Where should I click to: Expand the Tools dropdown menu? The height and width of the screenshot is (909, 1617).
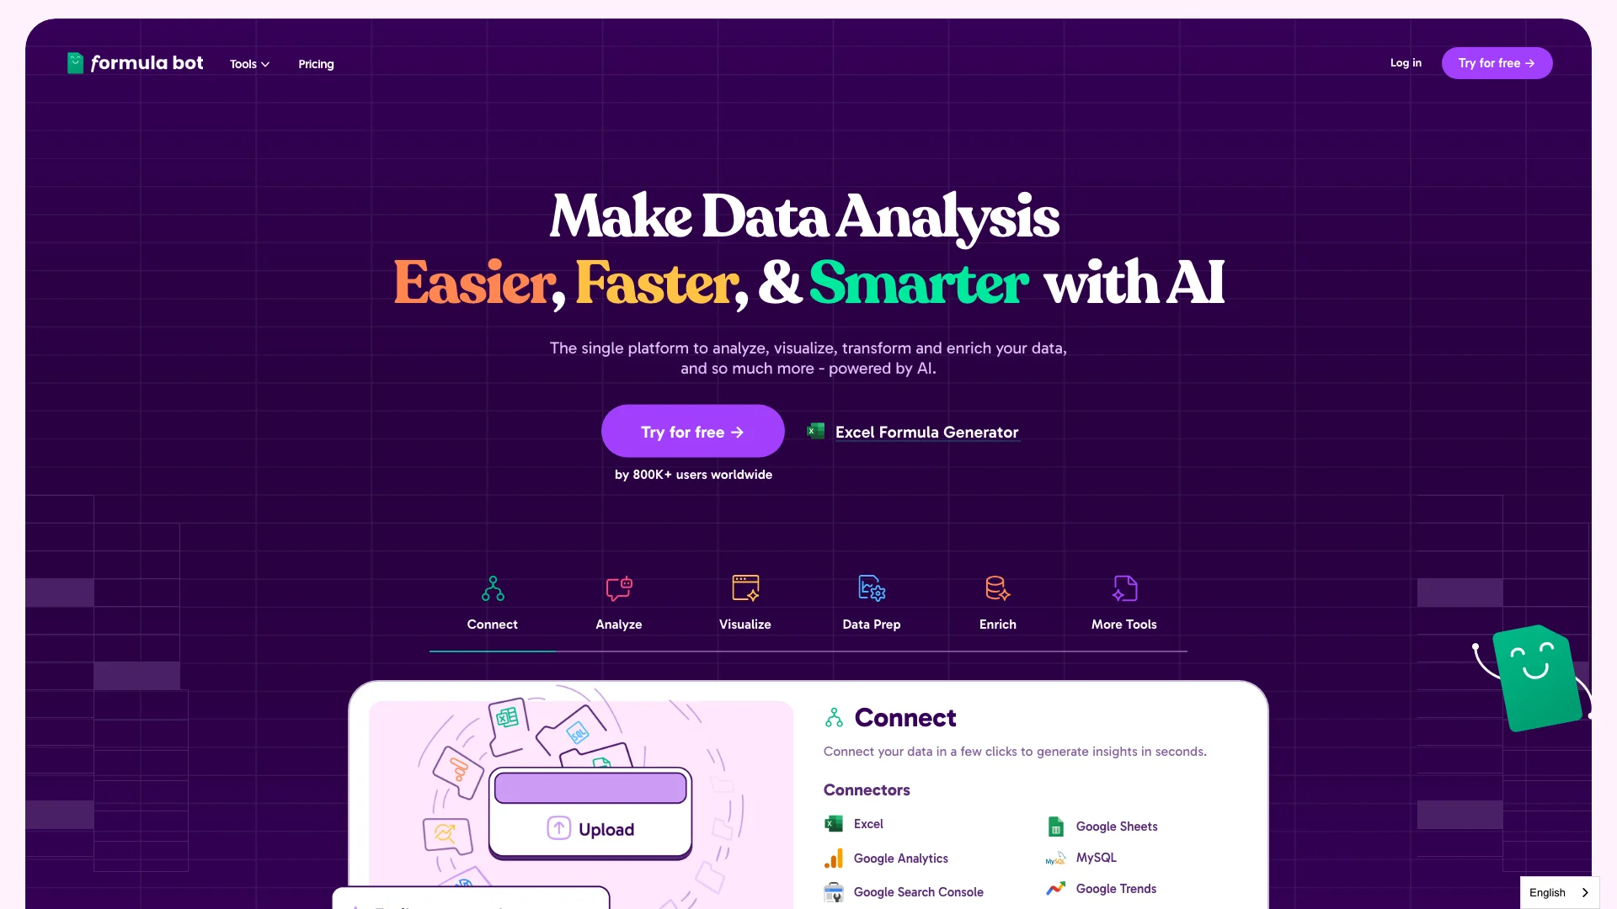click(x=248, y=63)
